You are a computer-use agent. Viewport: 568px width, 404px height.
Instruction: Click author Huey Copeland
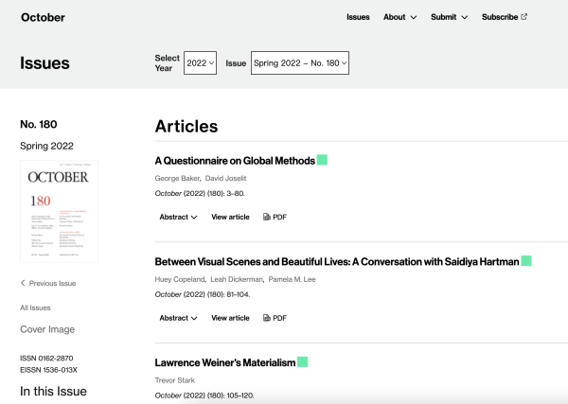[180, 279]
